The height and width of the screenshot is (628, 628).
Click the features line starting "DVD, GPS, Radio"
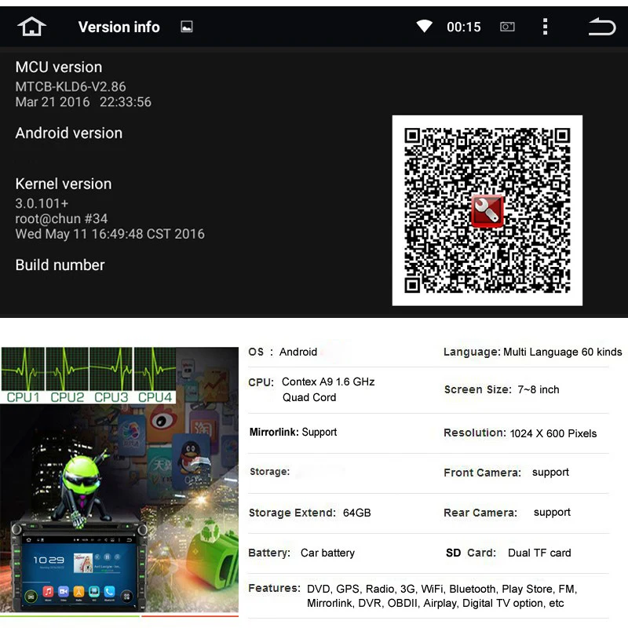click(442, 589)
